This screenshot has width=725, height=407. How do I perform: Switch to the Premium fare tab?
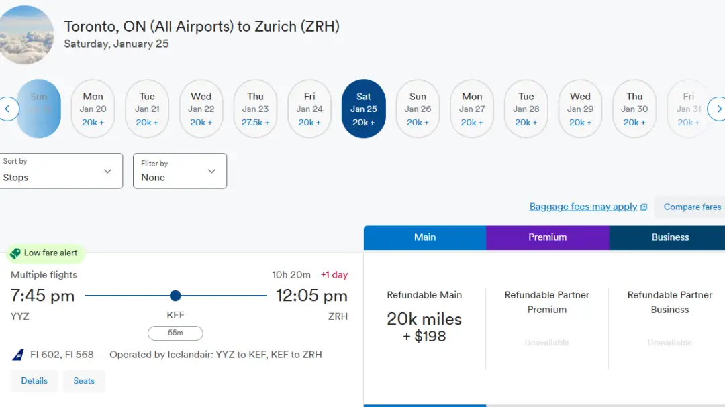(x=547, y=237)
